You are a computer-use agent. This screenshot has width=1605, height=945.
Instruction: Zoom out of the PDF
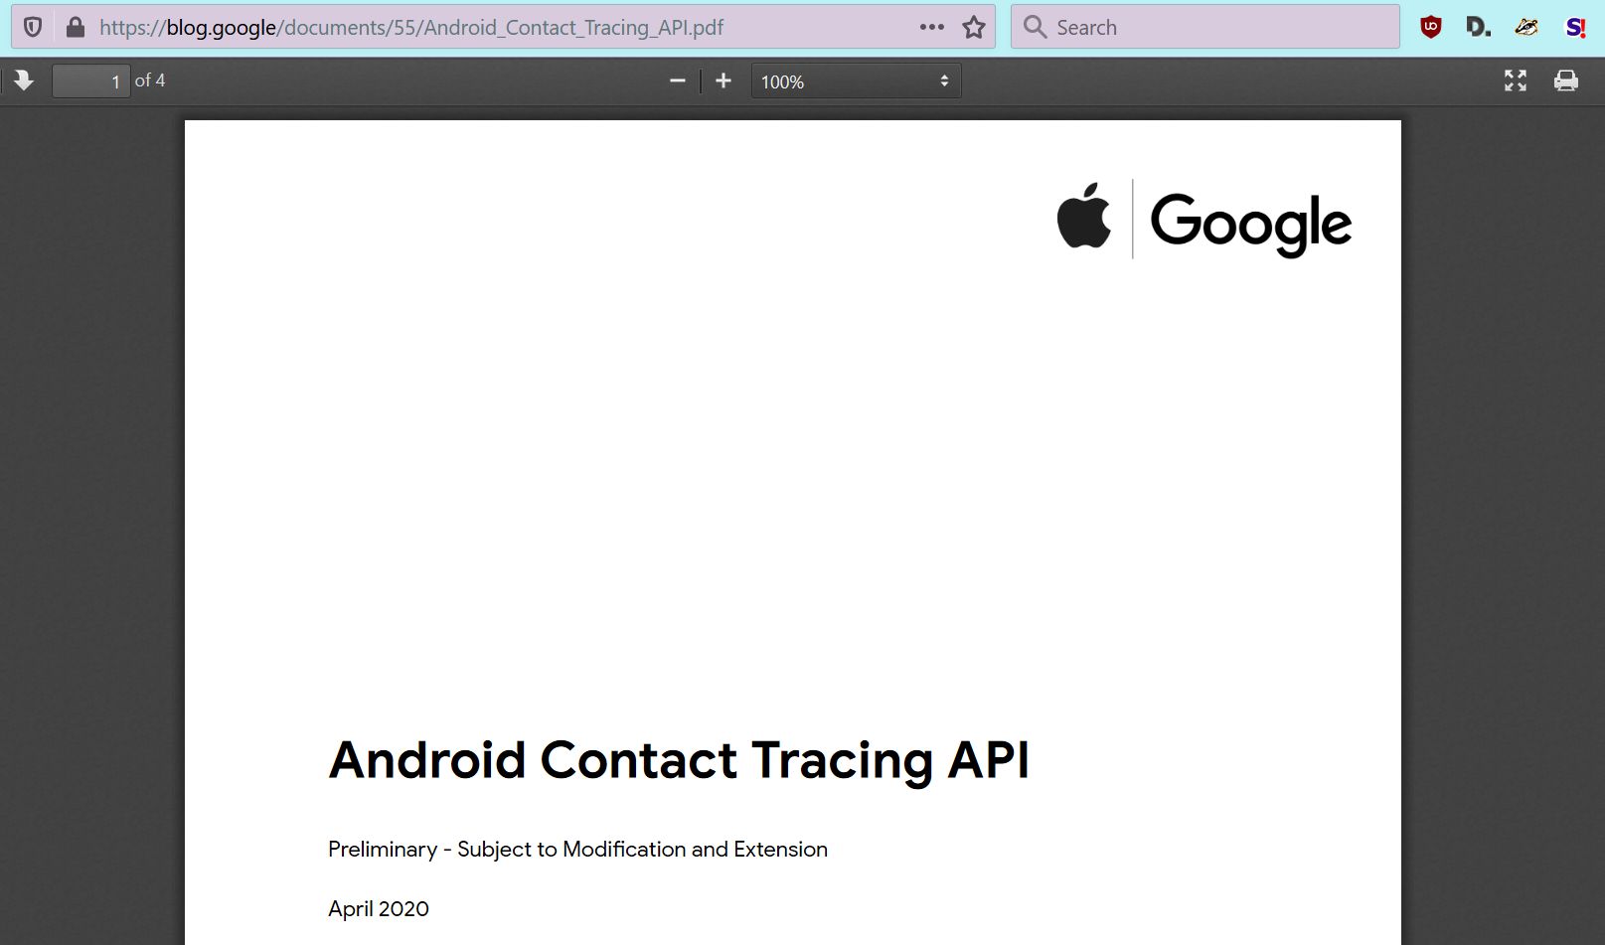coord(678,80)
